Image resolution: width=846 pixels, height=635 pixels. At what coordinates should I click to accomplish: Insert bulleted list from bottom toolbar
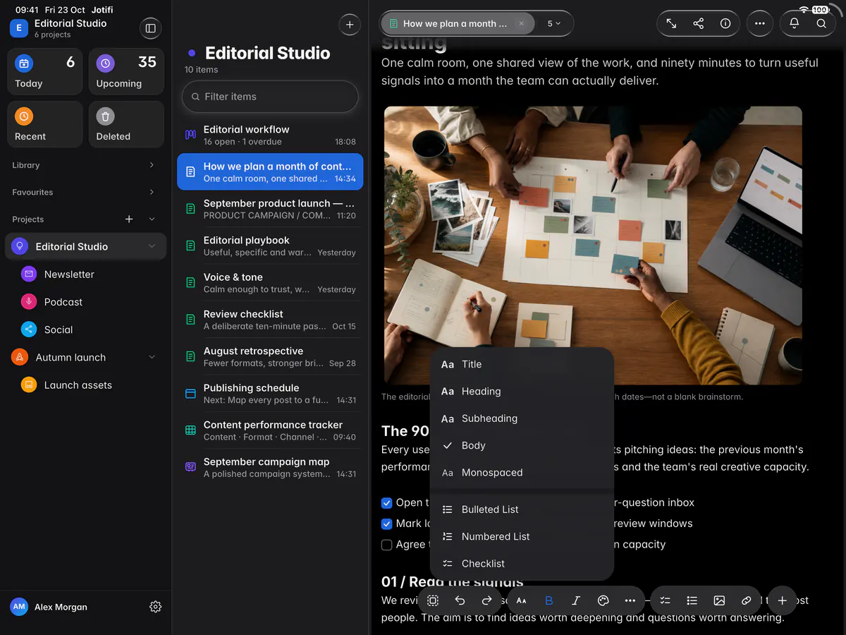pyautogui.click(x=692, y=600)
